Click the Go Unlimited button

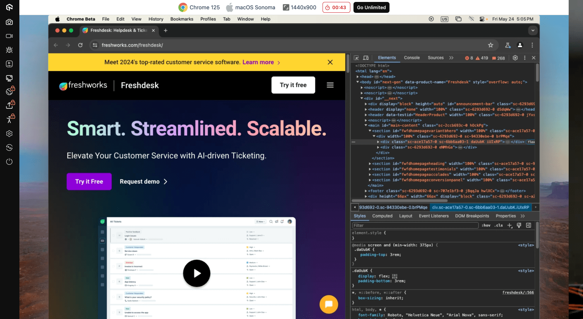pyautogui.click(x=371, y=7)
